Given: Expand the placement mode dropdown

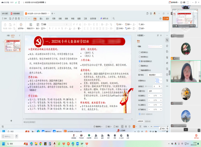Looking at the screenshot, I should 155,91.
